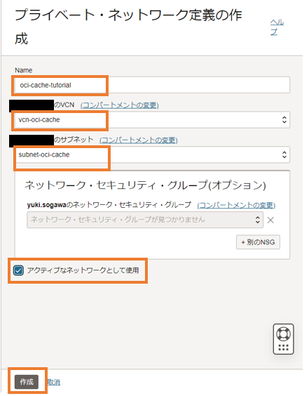This screenshot has height=396, width=304.
Task: Click コンパートメントの変更 link beside VCN
Action: pyautogui.click(x=119, y=105)
